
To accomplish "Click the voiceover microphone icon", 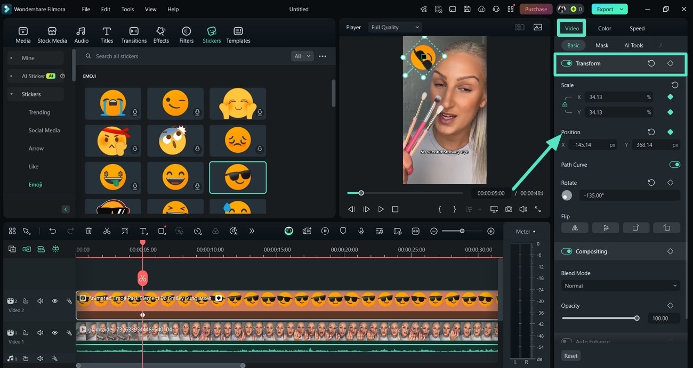I will point(361,231).
